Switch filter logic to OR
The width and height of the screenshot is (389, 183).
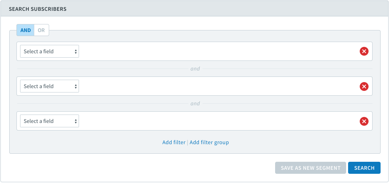(x=41, y=30)
